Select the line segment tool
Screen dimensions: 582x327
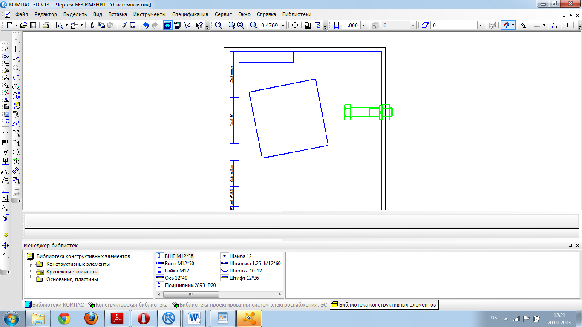16,58
